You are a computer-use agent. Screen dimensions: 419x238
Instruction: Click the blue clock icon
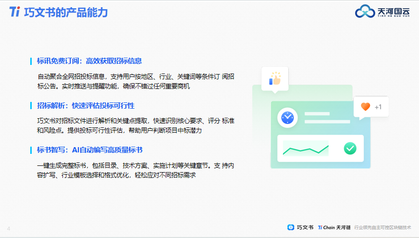(x=287, y=118)
